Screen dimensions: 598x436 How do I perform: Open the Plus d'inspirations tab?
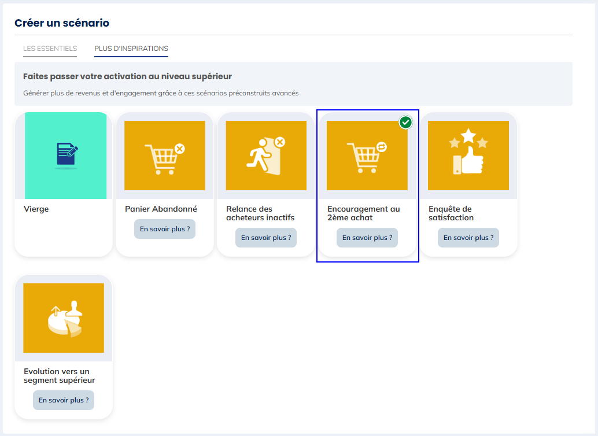[131, 49]
